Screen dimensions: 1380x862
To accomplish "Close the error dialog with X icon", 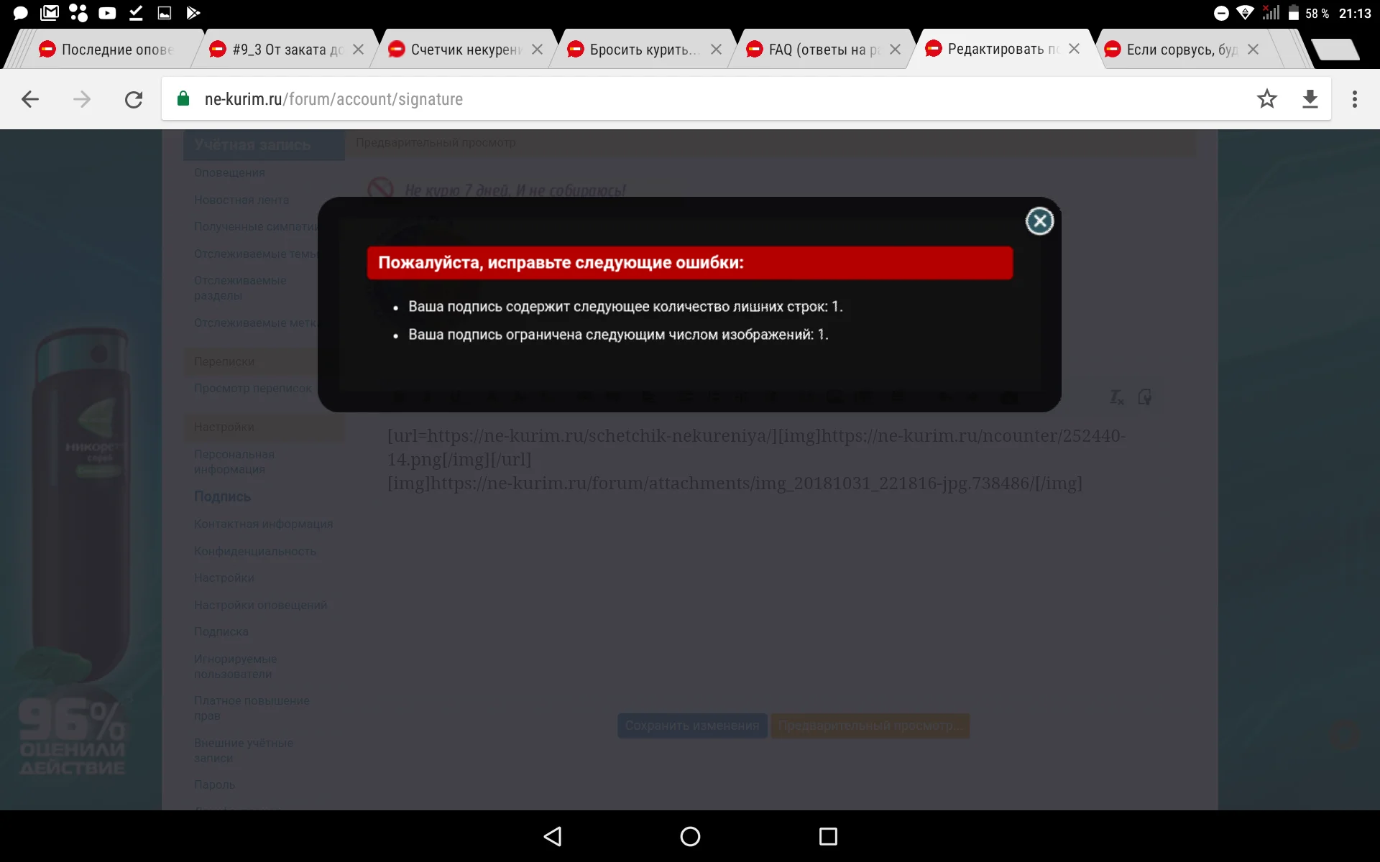I will click(x=1039, y=221).
